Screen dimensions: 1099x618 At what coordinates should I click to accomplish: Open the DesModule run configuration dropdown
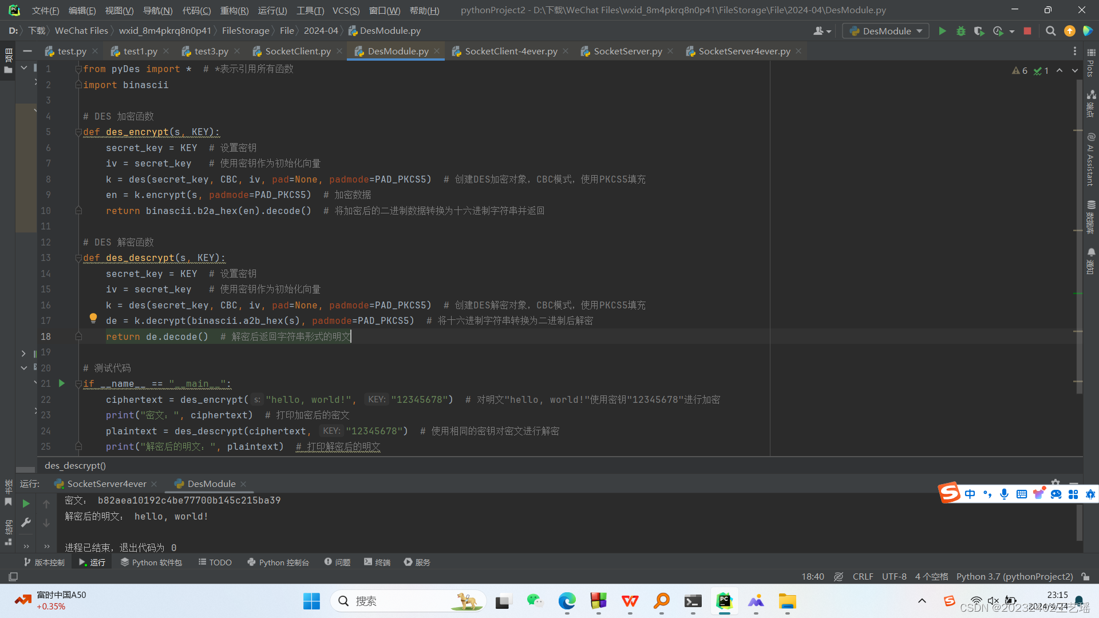pos(886,31)
